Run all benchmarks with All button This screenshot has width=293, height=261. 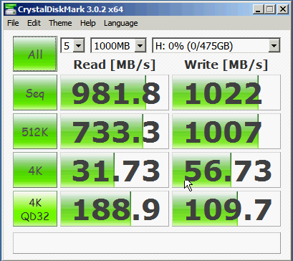(x=35, y=54)
